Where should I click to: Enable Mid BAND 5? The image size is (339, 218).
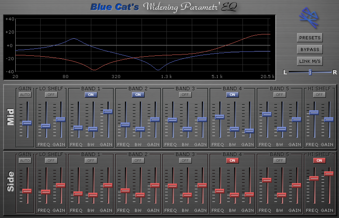(x=279, y=95)
